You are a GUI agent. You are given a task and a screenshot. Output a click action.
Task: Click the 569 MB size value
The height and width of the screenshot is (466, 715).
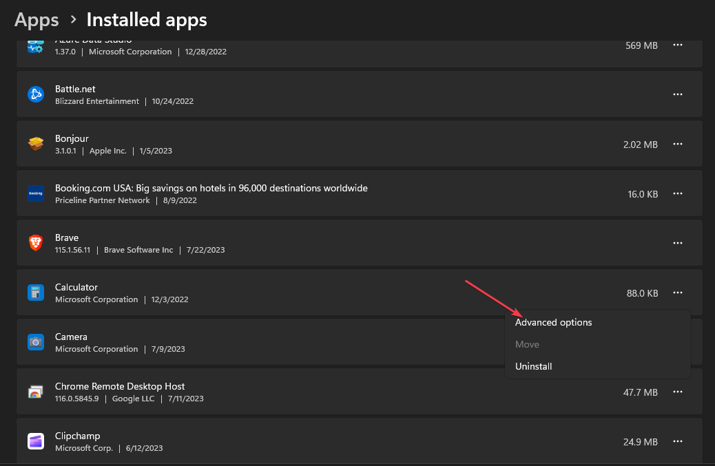(641, 45)
